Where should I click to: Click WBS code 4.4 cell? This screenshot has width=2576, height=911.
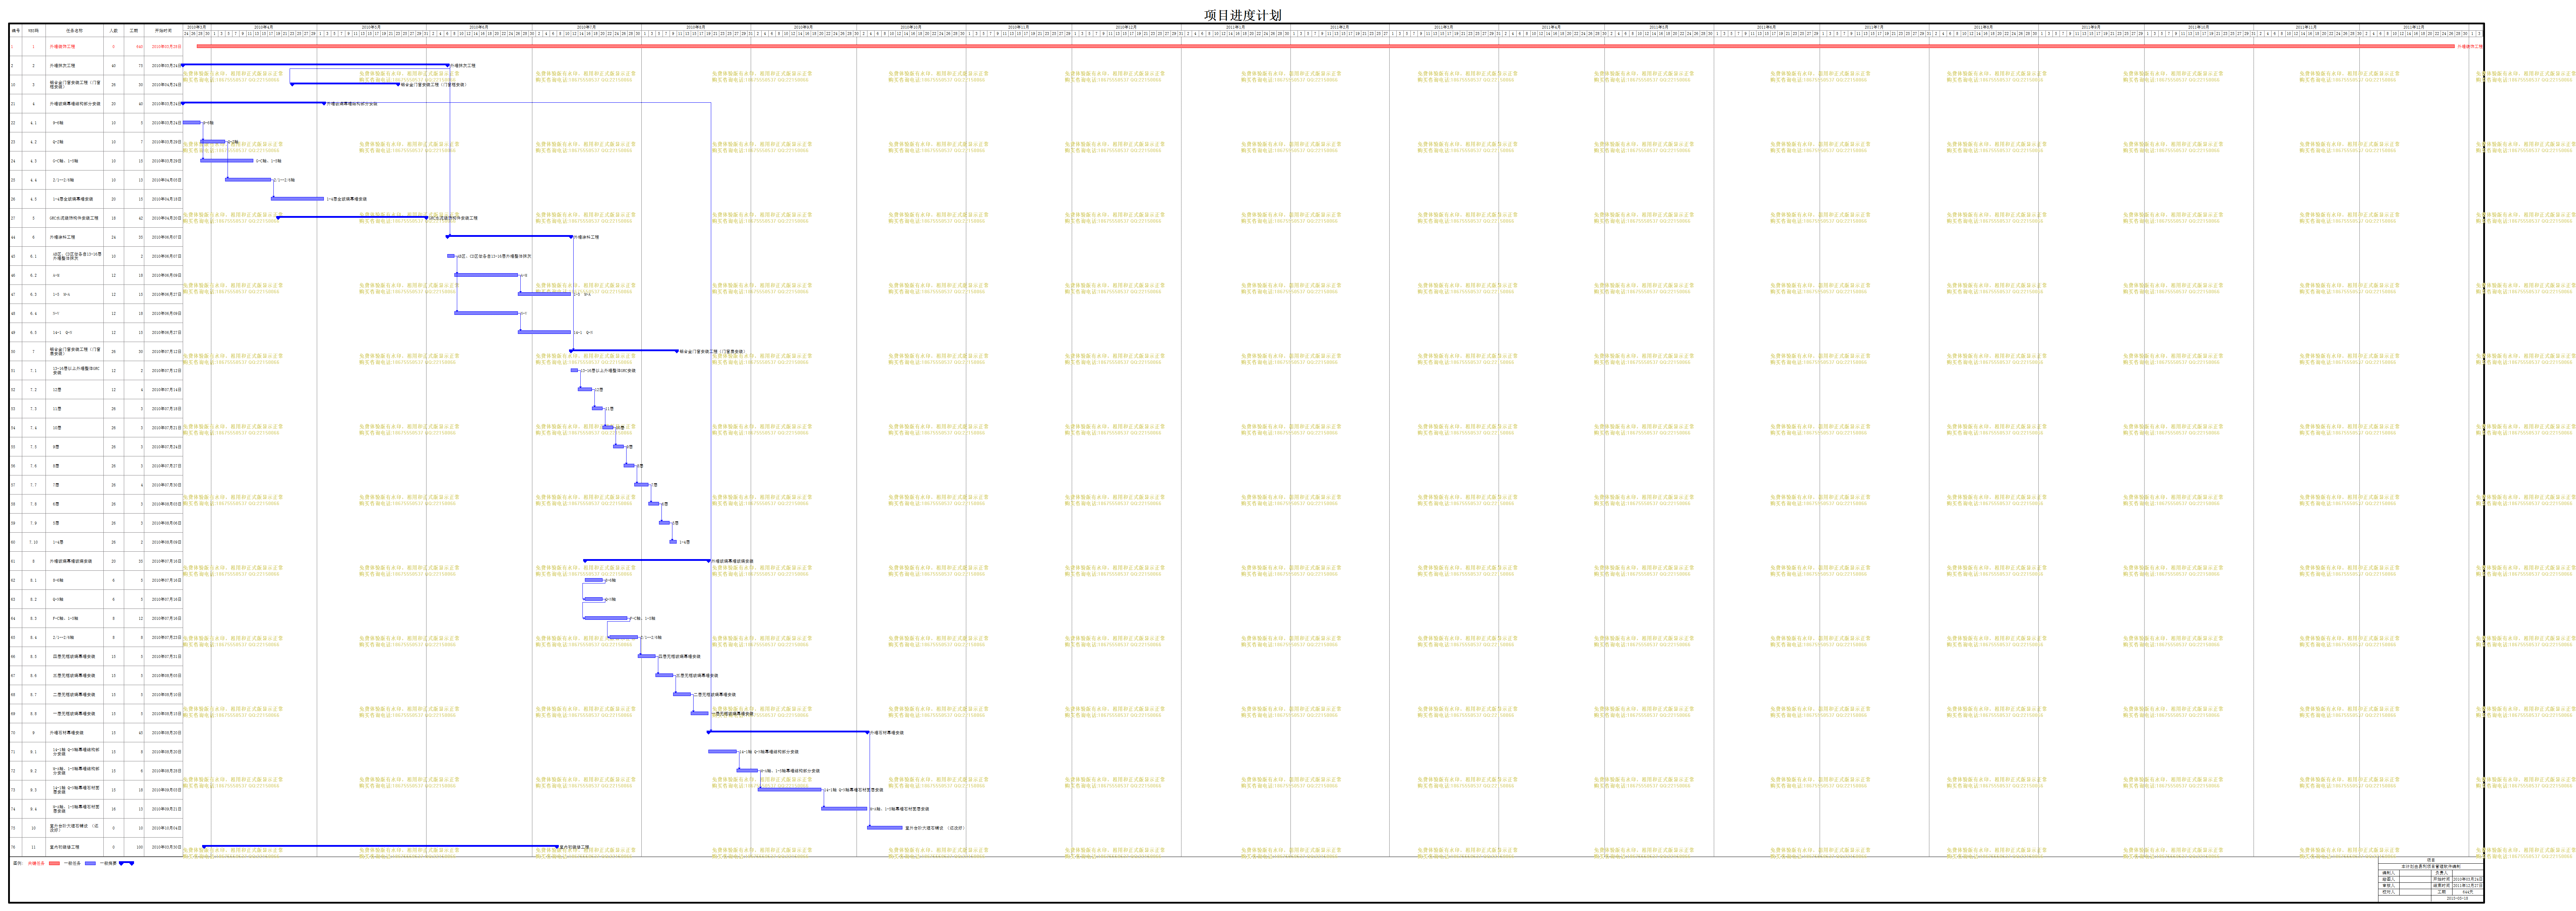tap(33, 180)
